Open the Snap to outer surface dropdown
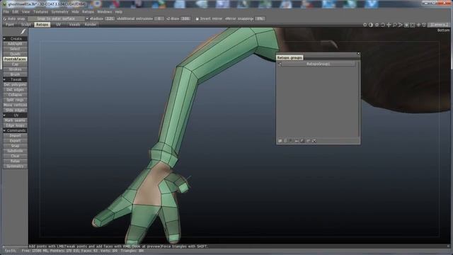Viewport: 453px width, 255px height. pyautogui.click(x=56, y=19)
